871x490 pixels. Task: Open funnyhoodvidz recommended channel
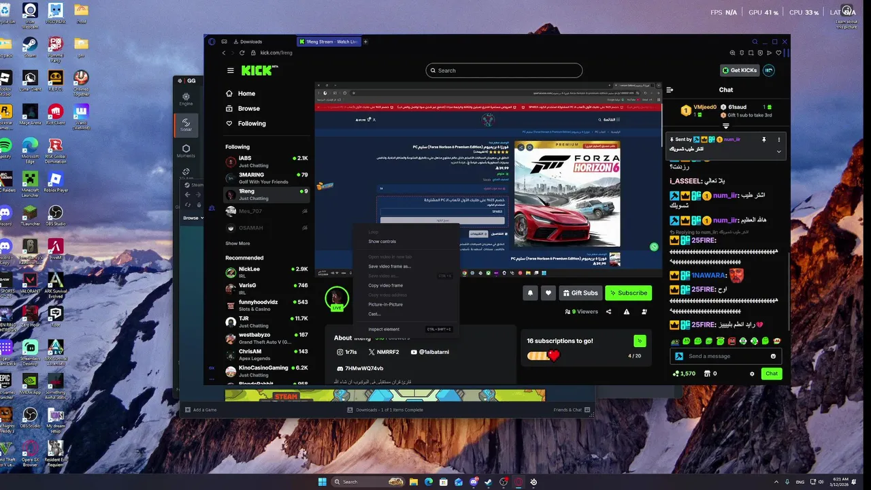pos(267,305)
